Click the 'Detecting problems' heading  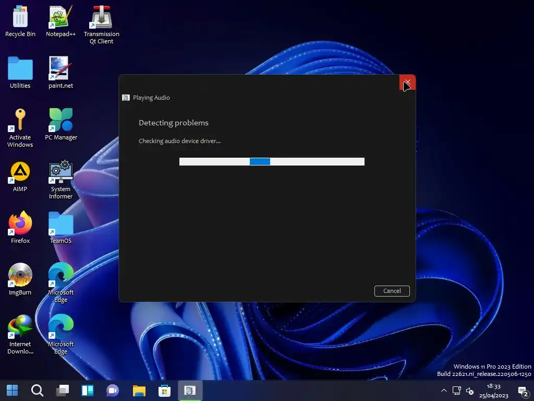tap(173, 123)
